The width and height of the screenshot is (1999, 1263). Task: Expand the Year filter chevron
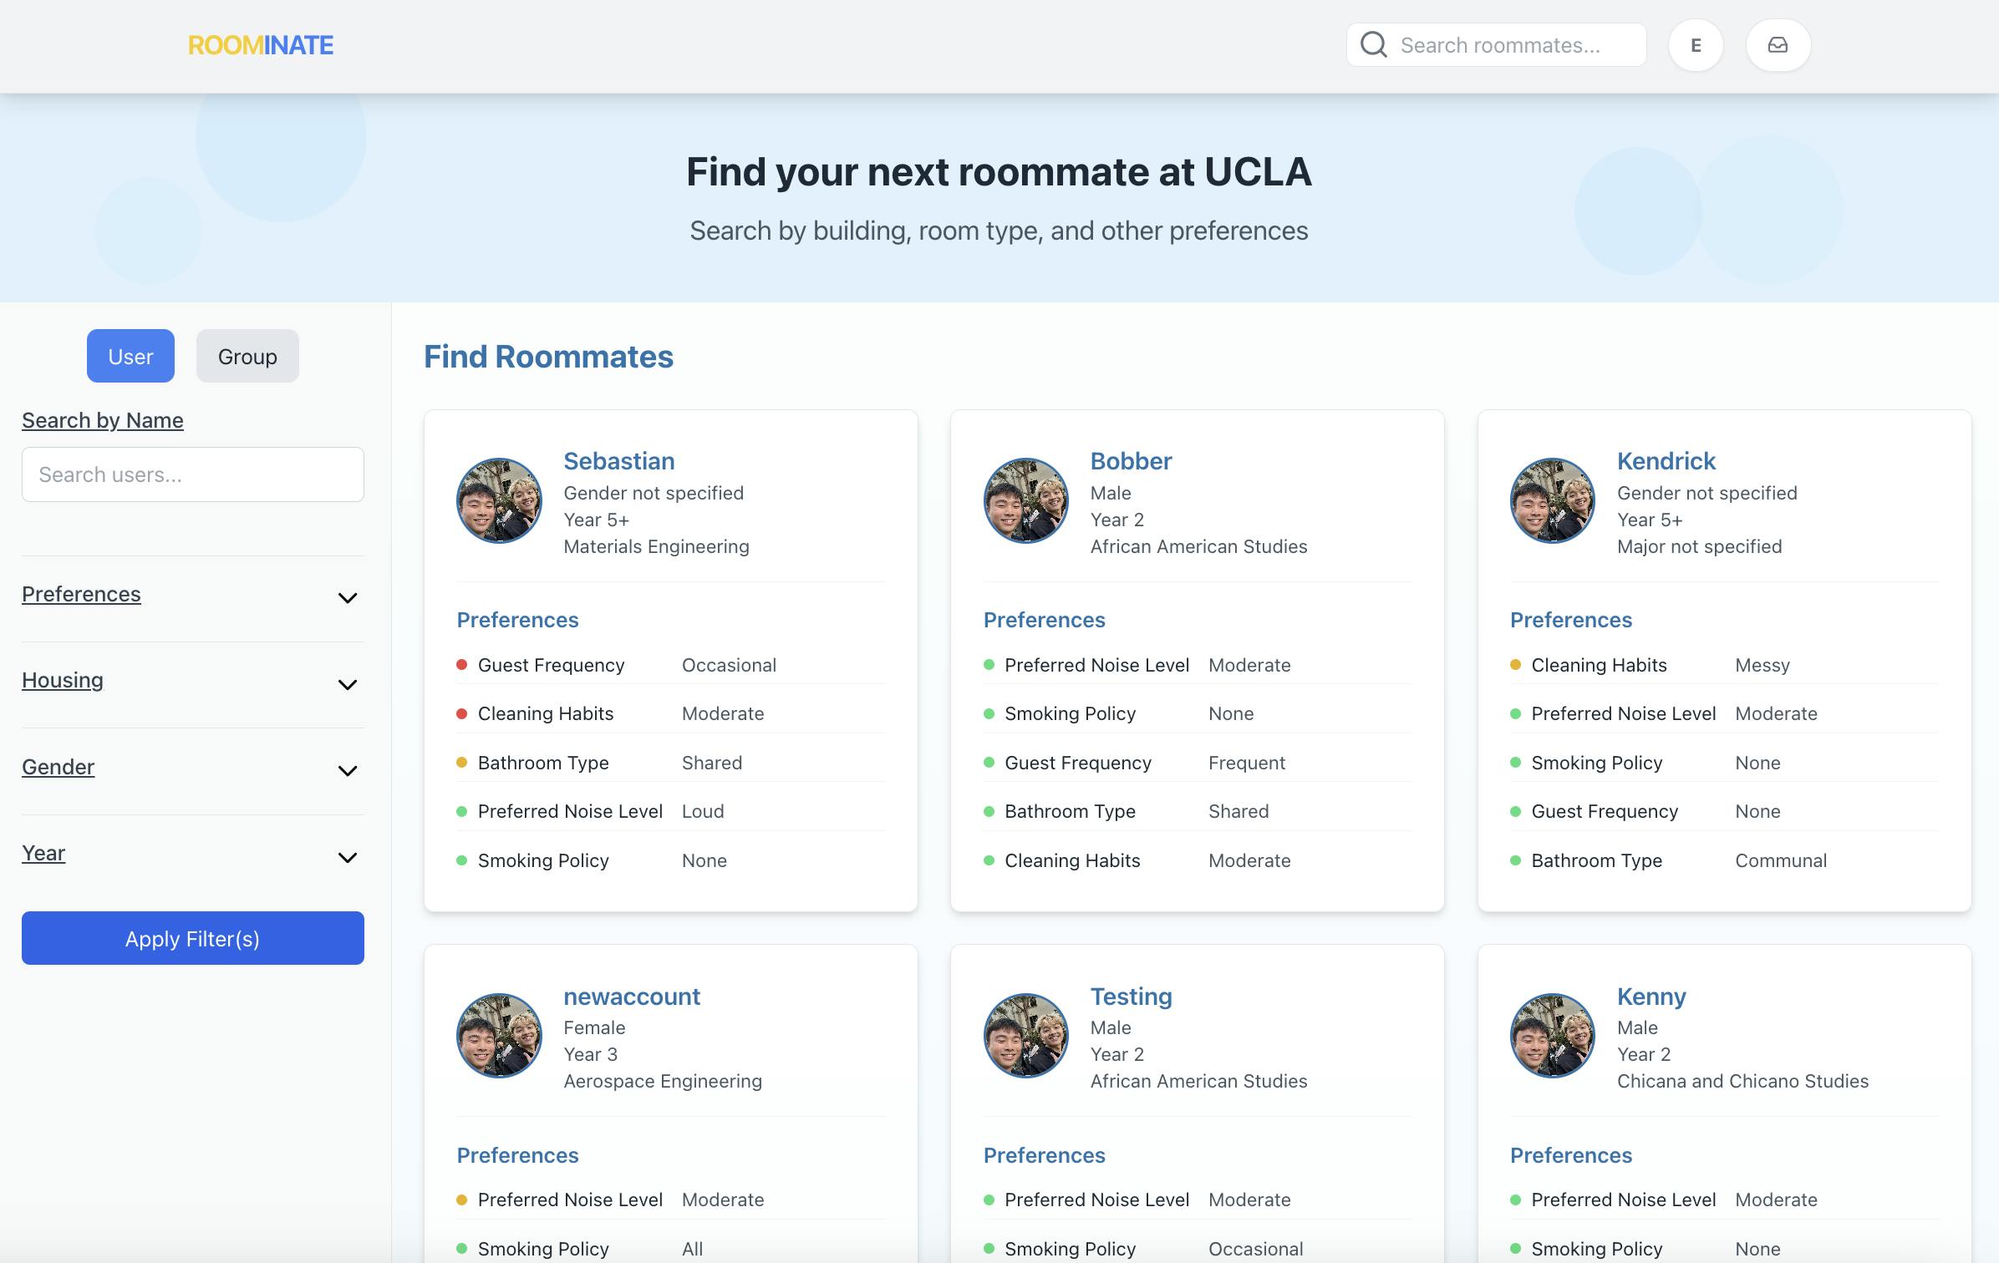click(348, 857)
